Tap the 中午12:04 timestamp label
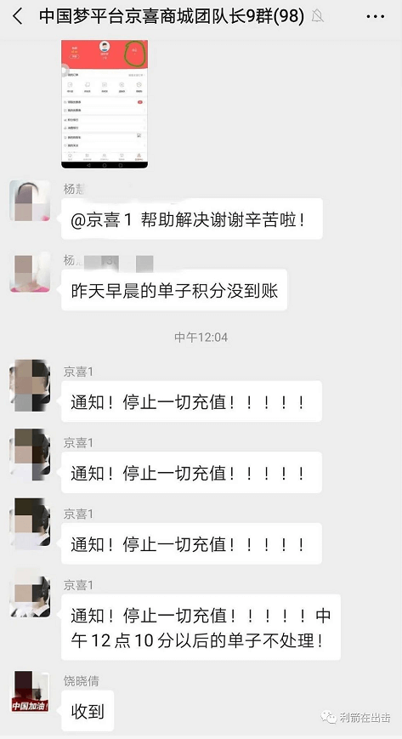The height and width of the screenshot is (739, 402). (201, 337)
